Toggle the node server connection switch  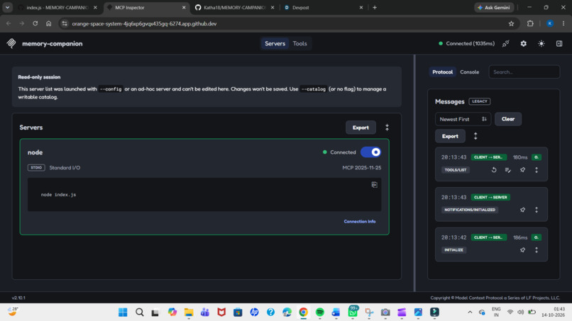pos(370,152)
